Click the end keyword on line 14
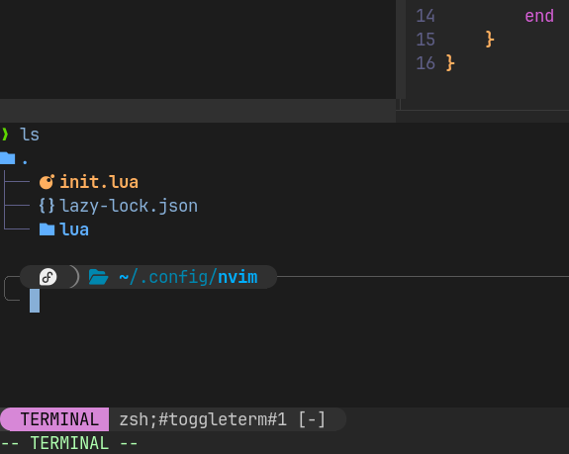This screenshot has width=569, height=454. coord(539,16)
